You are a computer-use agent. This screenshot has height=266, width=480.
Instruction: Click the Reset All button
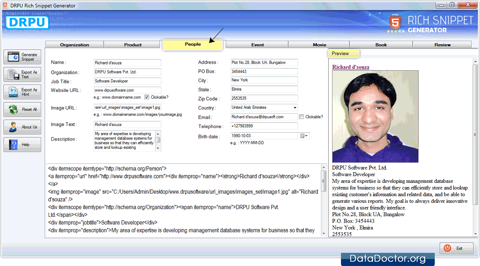click(x=22, y=109)
